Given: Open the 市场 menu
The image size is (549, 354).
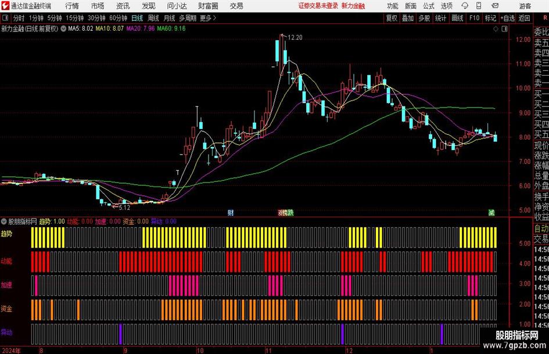Looking at the screenshot, I should (x=98, y=6).
